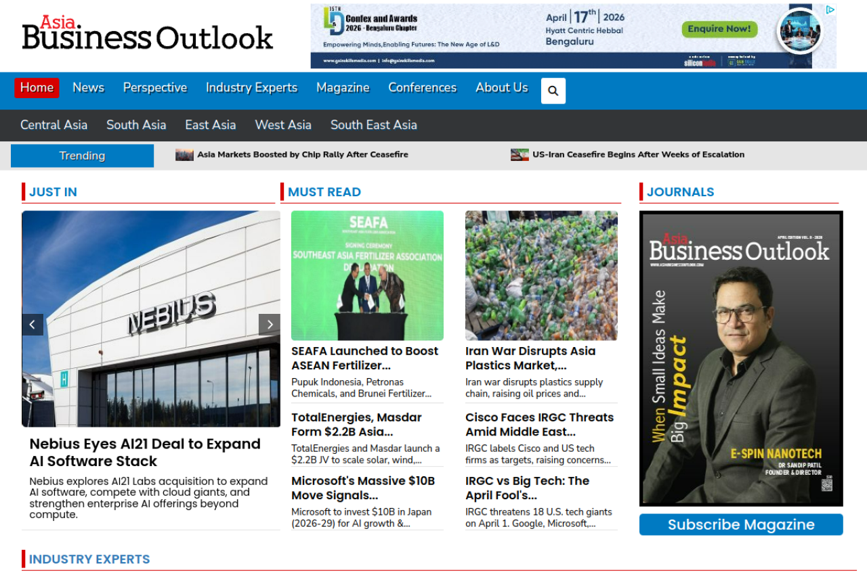
Task: Click the SEAFA signing ceremony image
Action: click(367, 275)
